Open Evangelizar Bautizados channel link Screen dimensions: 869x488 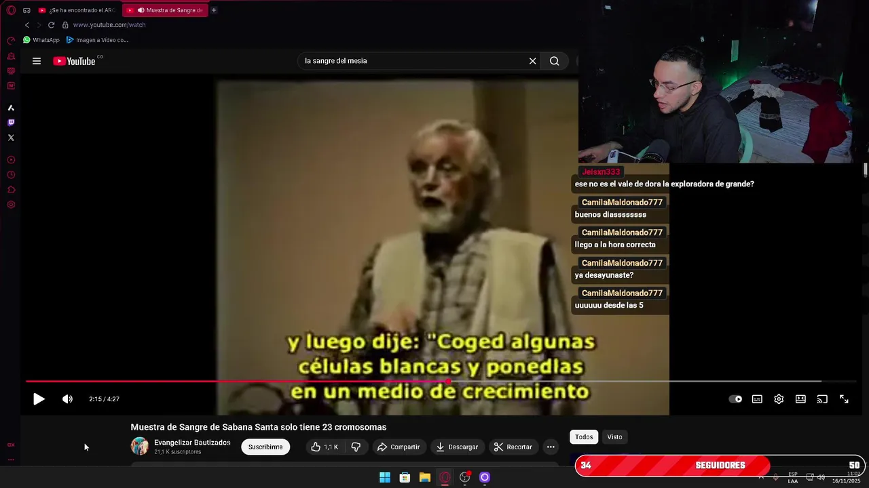coord(192,443)
